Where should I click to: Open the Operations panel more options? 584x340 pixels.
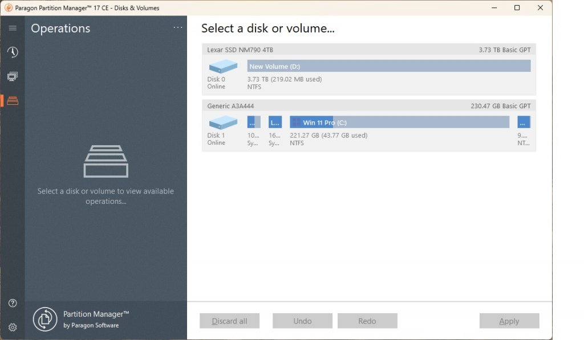pos(178,27)
